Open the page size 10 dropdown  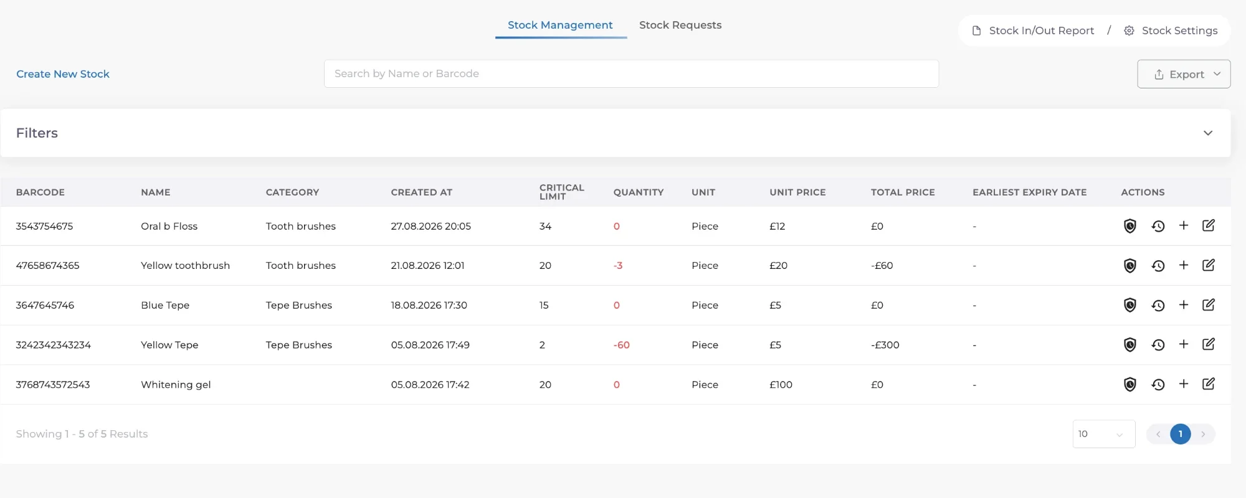pos(1104,434)
